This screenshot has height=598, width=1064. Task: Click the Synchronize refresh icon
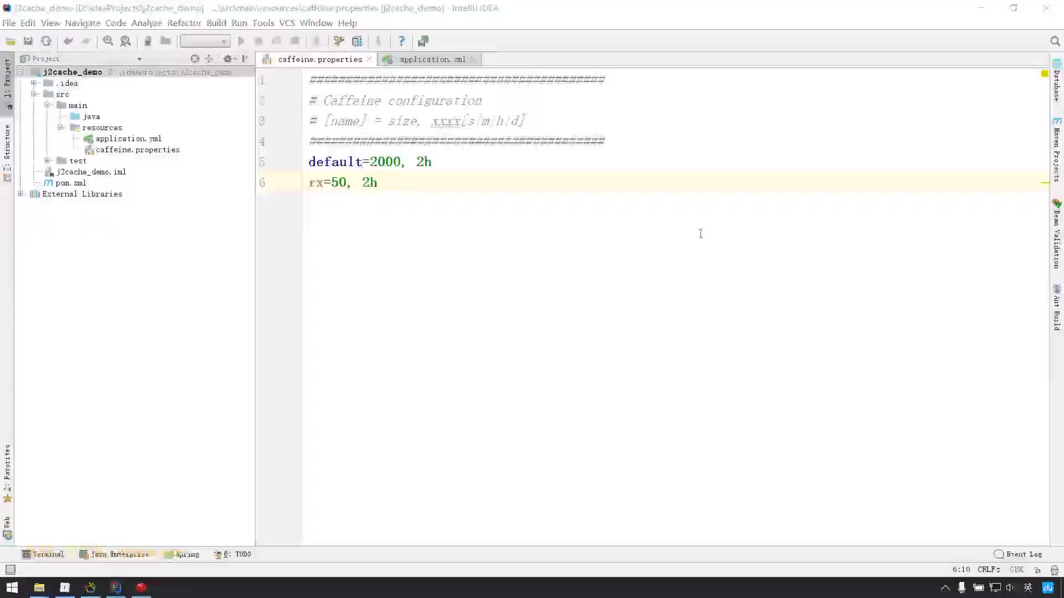46,42
